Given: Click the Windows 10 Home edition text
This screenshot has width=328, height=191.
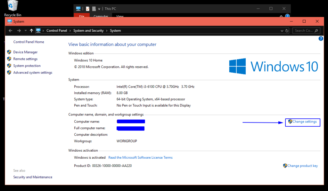Looking at the screenshot, I should 88,60.
